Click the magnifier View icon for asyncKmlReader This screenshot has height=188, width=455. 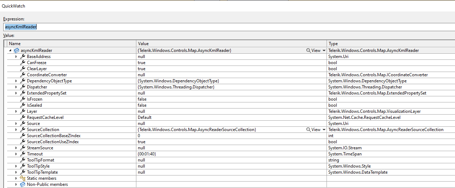(309, 50)
